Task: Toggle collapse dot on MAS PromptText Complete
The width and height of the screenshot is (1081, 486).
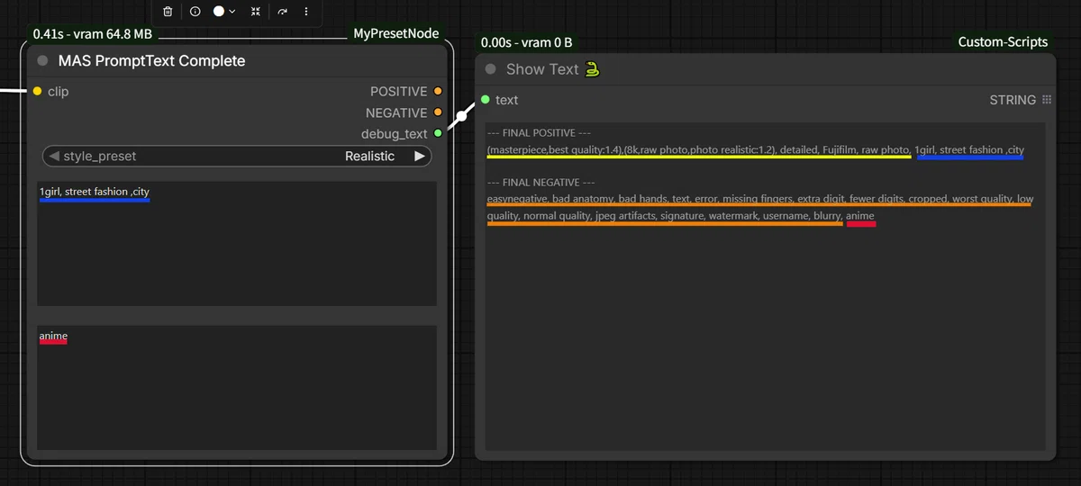Action: [42, 61]
